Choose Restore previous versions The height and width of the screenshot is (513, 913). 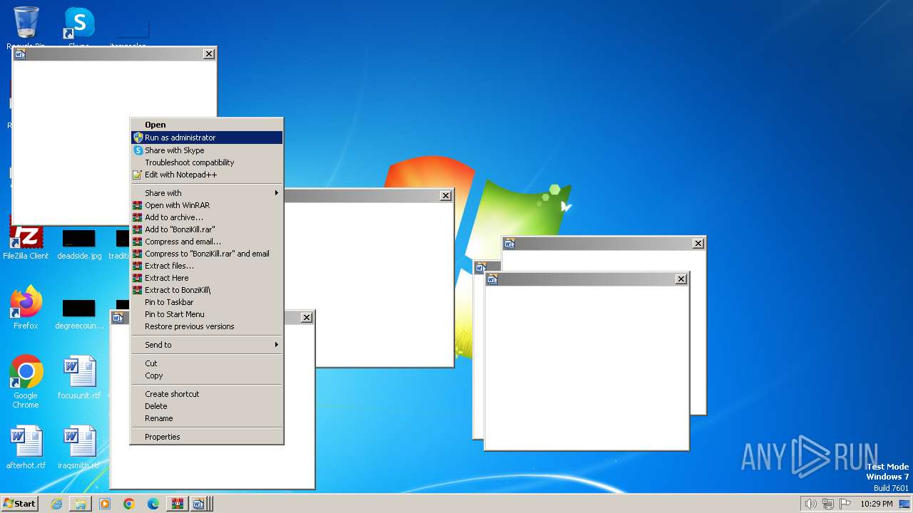click(x=207, y=326)
